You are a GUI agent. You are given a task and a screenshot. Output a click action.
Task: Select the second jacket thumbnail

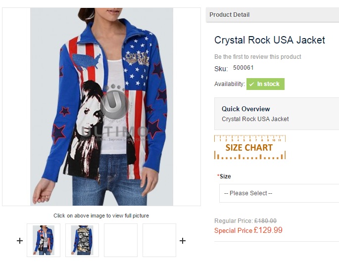[82, 240]
